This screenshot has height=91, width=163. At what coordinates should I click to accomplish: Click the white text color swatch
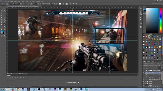(x=60, y=4)
